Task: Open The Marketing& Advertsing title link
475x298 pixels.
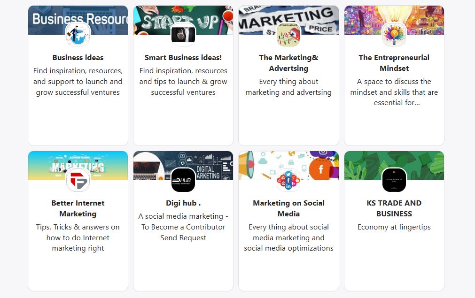Action: coord(288,63)
